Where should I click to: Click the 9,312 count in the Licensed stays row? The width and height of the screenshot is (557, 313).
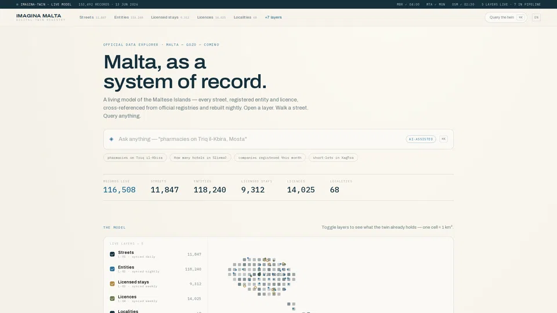(196, 284)
